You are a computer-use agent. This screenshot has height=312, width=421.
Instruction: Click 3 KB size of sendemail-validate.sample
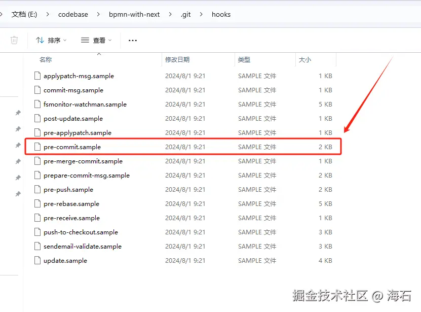pos(325,247)
